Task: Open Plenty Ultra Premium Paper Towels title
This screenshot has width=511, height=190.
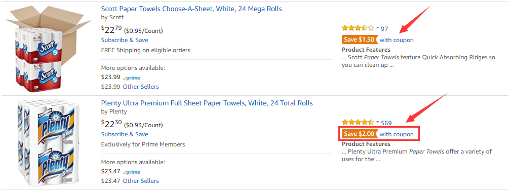Action: click(x=207, y=103)
